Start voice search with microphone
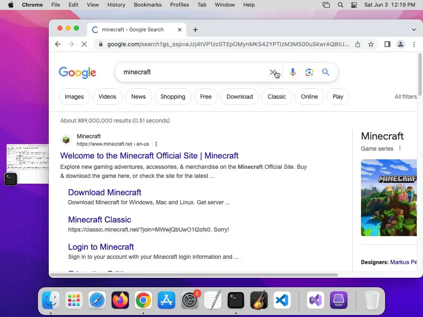Screen dimensions: 423x317 click(x=293, y=72)
